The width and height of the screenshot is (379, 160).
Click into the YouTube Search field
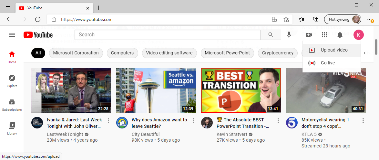[167, 35]
